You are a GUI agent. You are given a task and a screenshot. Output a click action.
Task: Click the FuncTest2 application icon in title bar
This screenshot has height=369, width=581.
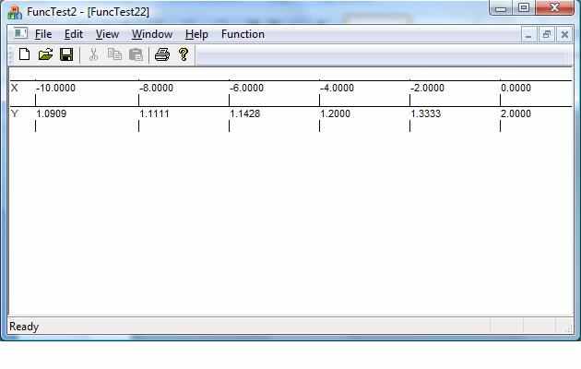pos(15,12)
